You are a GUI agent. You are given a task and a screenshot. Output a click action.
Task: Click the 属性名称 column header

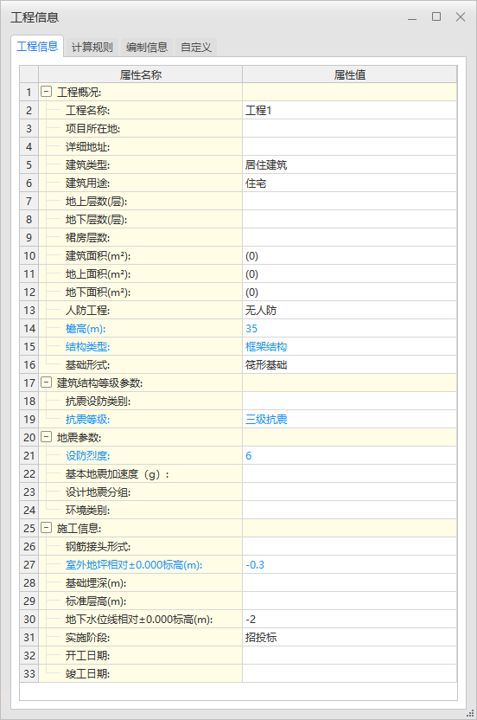140,74
